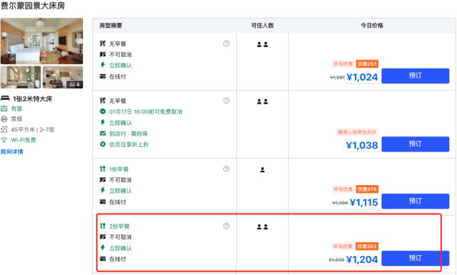Click the 优惠257 discount badge
This screenshot has height=275, width=457.
coord(367,64)
